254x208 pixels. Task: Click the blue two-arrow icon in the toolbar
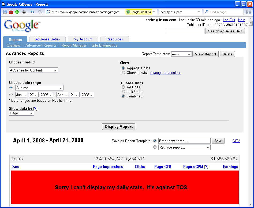pyautogui.click(x=32, y=12)
